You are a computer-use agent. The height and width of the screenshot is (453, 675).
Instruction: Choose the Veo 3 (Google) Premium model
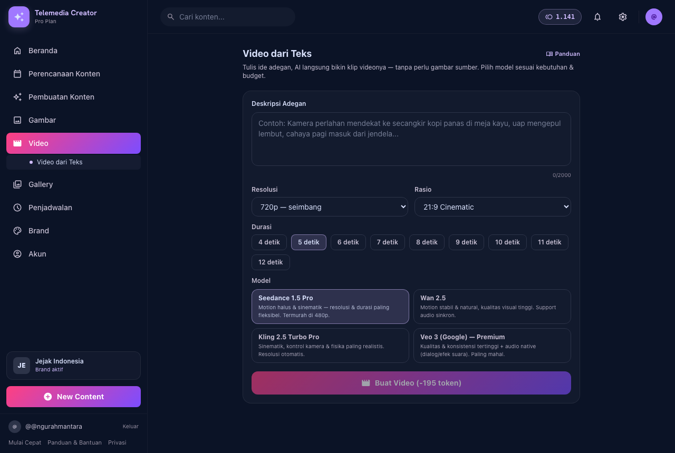pyautogui.click(x=492, y=346)
